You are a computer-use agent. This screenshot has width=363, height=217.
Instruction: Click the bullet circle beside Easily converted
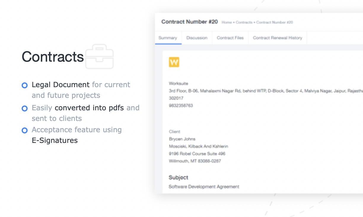point(25,108)
